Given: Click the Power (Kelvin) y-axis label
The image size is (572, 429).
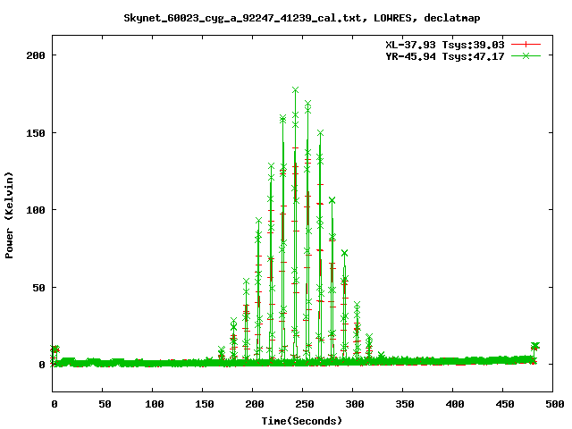Looking at the screenshot, I should point(9,215).
